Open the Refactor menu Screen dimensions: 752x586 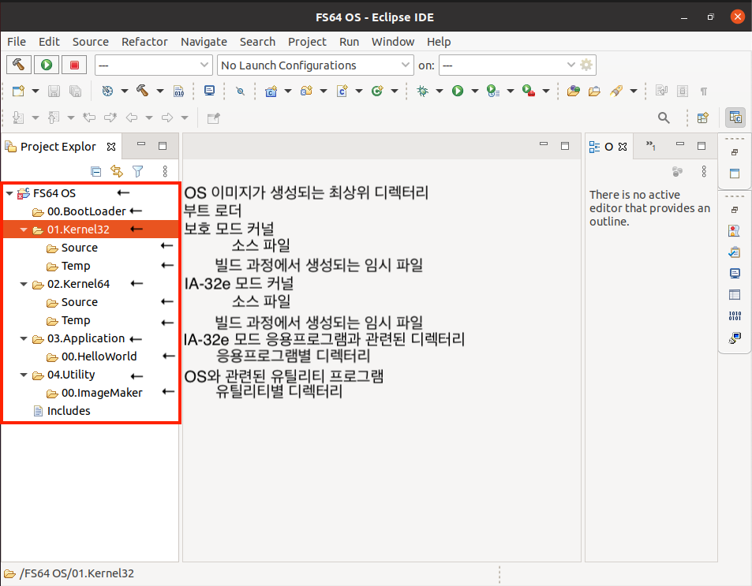click(144, 42)
